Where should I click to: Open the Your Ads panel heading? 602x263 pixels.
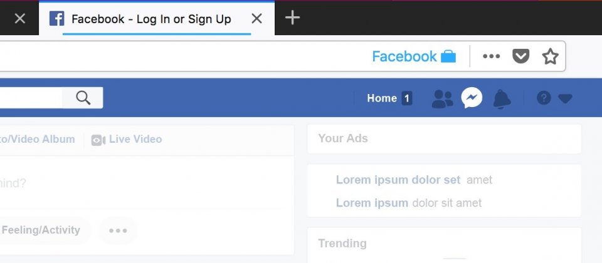coord(343,138)
